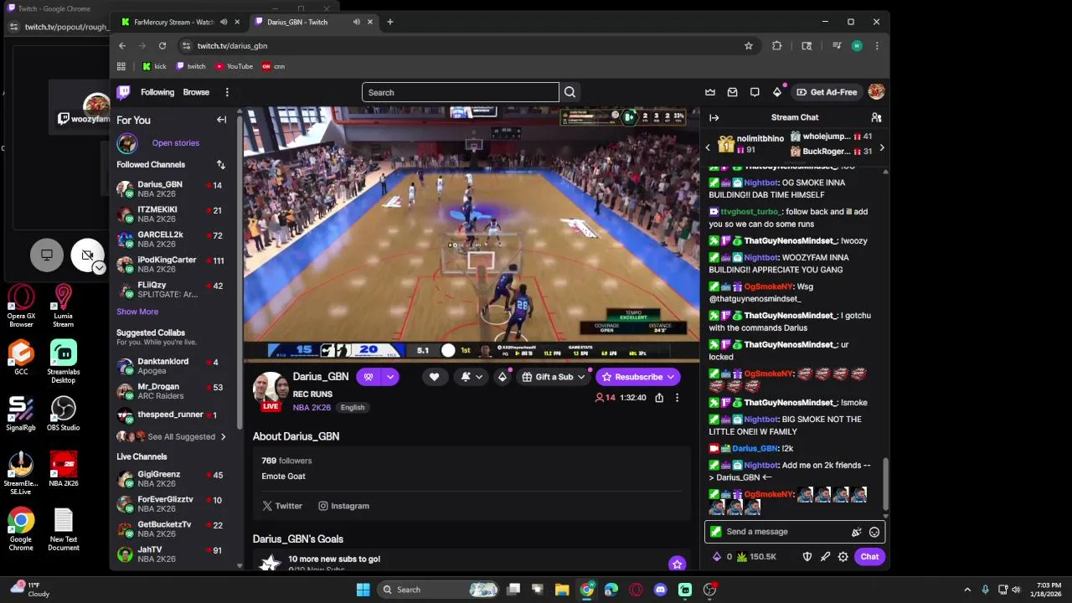Viewport: 1072px width, 603px height.
Task: Open the Bits icon in top navigation
Action: [x=777, y=92]
